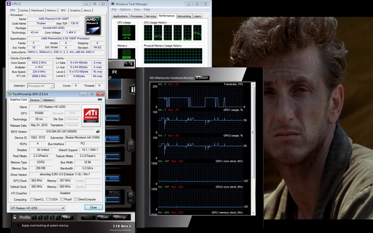
Task: Click the hardware monitor scrollbar up arrow
Action: pyautogui.click(x=253, y=84)
